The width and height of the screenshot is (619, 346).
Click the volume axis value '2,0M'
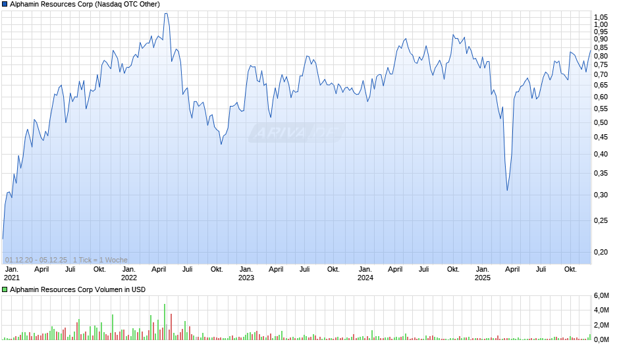coord(602,325)
